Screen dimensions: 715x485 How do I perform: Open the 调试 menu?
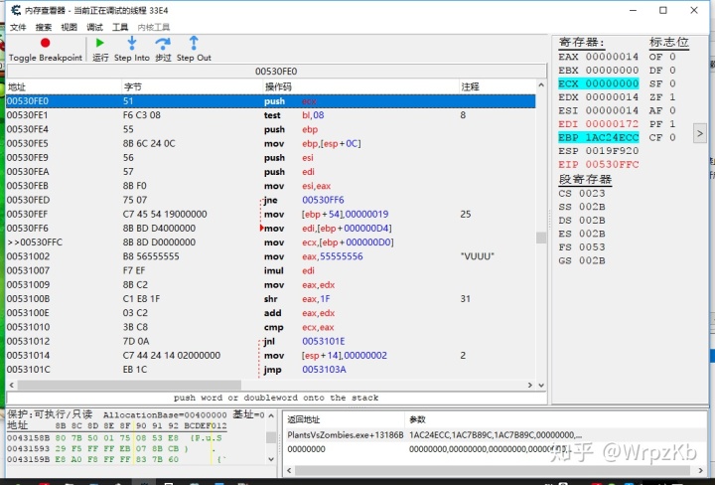click(x=95, y=28)
